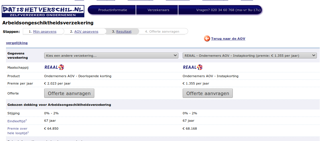The height and width of the screenshot is (141, 322).
Task: Click the orange back arrow icon
Action: tap(207, 38)
